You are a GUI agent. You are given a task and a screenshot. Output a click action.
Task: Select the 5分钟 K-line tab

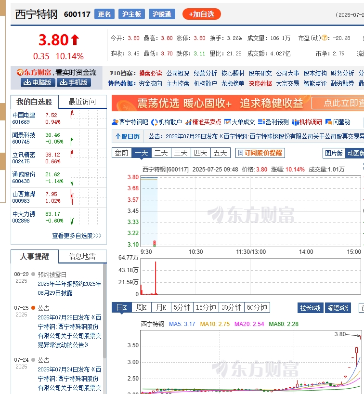click(182, 307)
